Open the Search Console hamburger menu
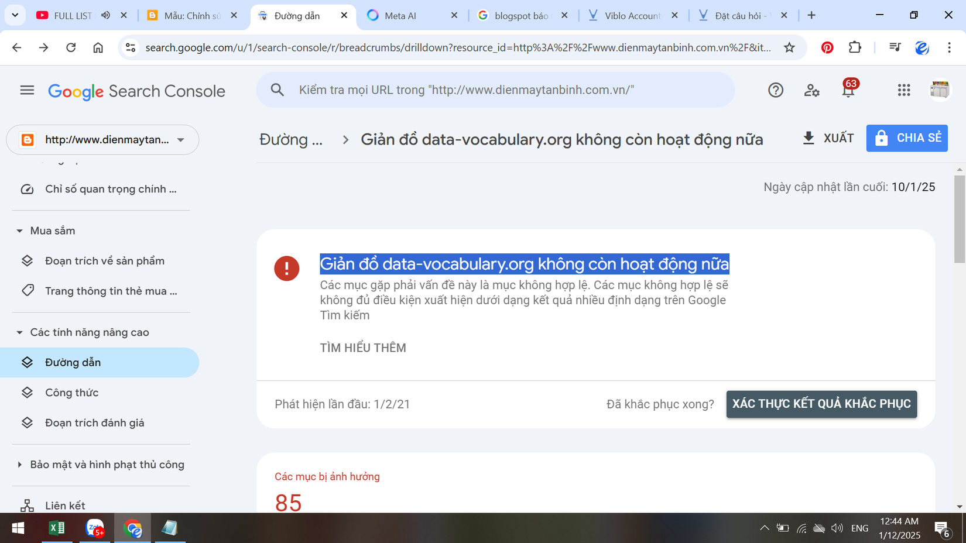 27,90
